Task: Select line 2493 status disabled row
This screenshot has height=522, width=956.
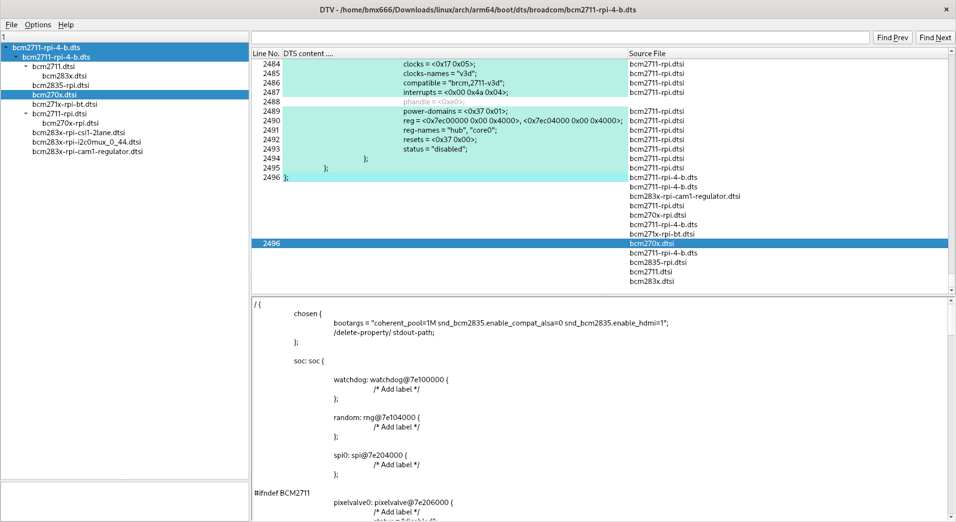Action: point(599,149)
